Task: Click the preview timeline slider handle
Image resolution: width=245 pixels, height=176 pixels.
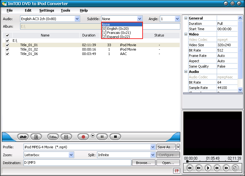Action: [187, 161]
